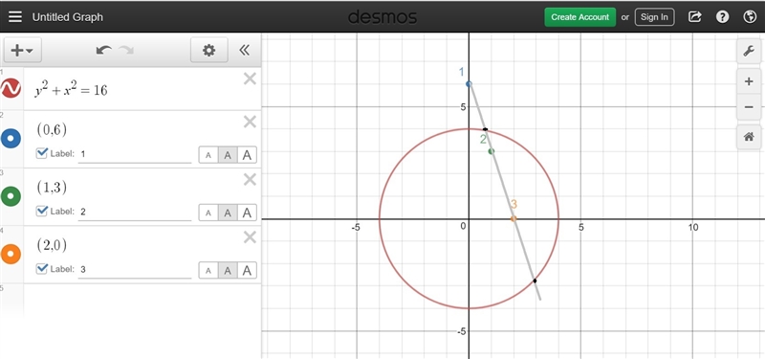Zoom out with the minus button
This screenshot has width=765, height=359.
coord(749,107)
